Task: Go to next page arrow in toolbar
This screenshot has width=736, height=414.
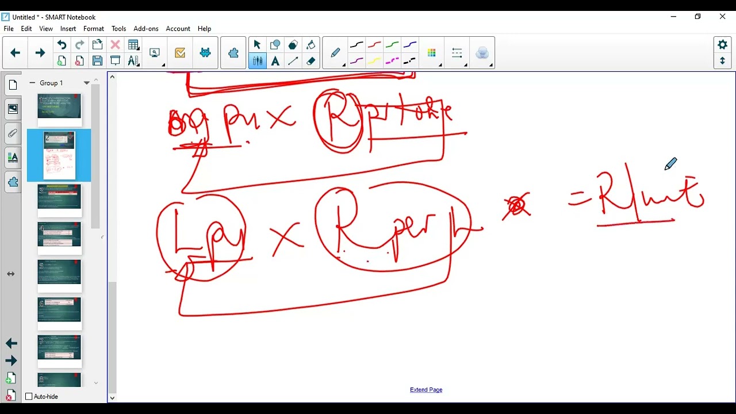Action: pos(40,53)
